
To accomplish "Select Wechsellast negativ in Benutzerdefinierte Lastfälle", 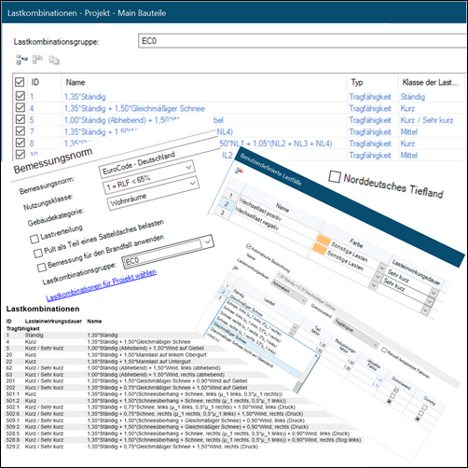I will click(x=256, y=218).
